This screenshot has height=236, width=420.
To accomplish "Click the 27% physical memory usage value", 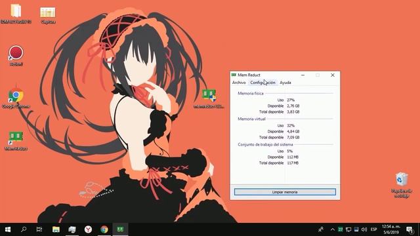I will [x=291, y=100].
